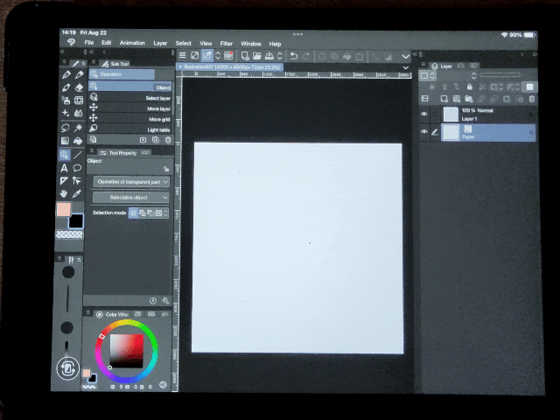Open Operation of transparent part dropdown
560x420 pixels.
[x=131, y=181]
